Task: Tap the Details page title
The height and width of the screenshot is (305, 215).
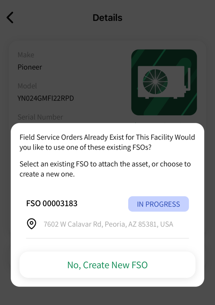Action: (x=107, y=18)
